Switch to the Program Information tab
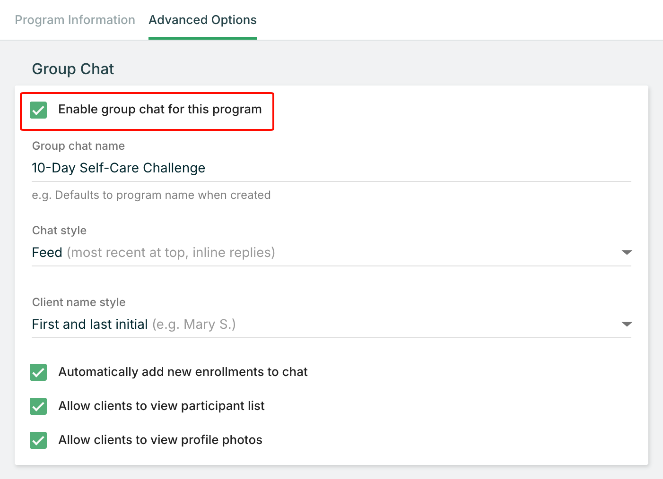Screen dimensions: 663x479 75,20
